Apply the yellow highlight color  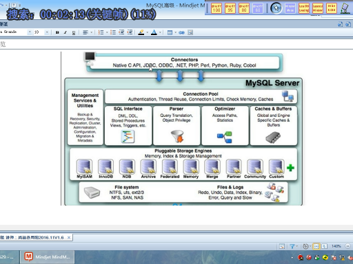[x=141, y=32]
